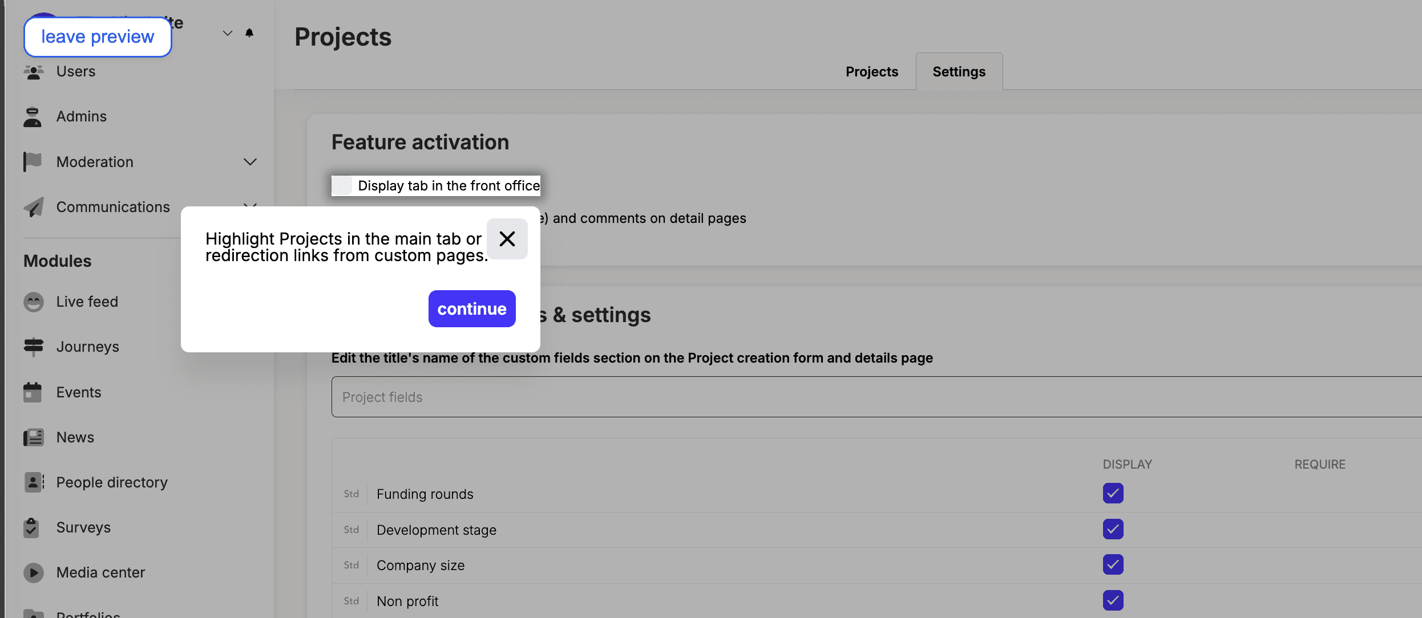Click the Admins officer icon
The image size is (1422, 618).
33,117
